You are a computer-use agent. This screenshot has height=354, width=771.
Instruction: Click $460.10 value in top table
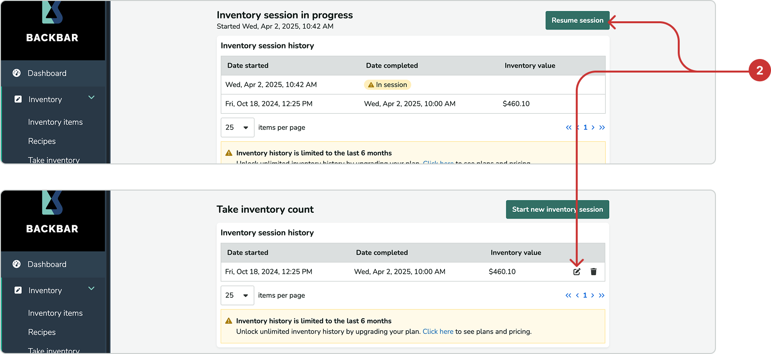516,104
